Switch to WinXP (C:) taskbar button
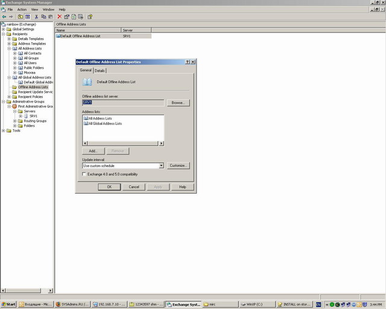 click(x=258, y=304)
